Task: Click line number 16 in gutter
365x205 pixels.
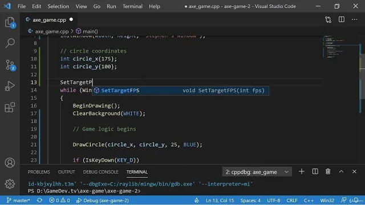Action: 34,105
